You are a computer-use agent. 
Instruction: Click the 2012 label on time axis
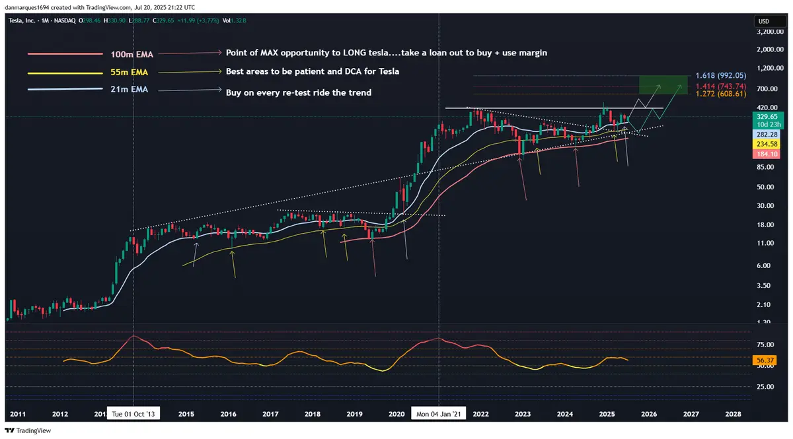pos(60,415)
